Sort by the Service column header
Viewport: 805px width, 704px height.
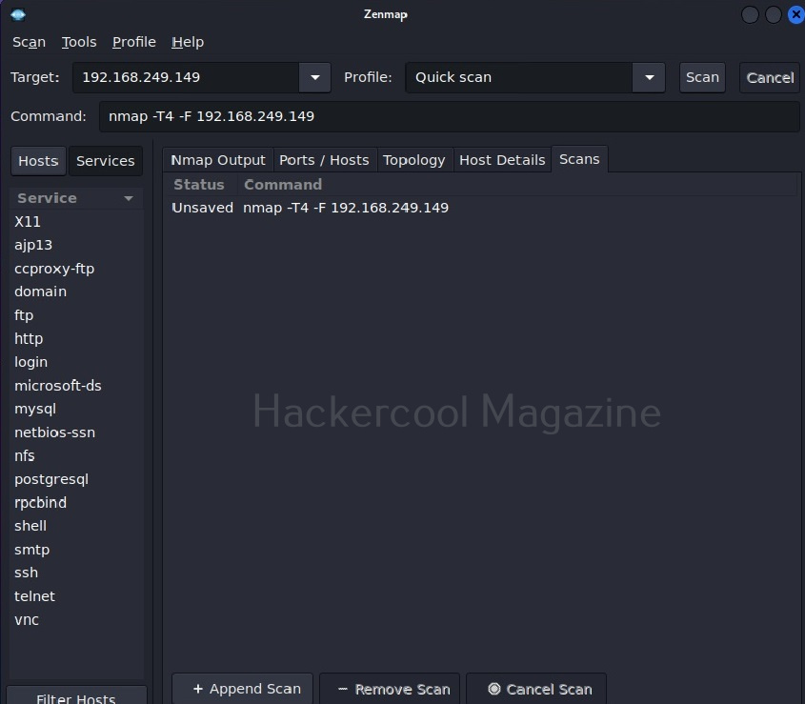(76, 198)
